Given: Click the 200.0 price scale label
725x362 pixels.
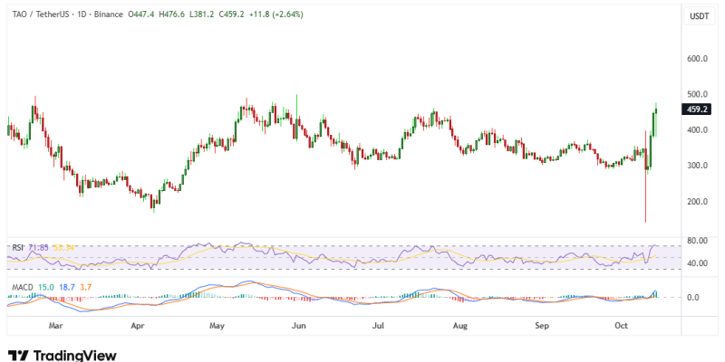Looking at the screenshot, I should coord(698,201).
